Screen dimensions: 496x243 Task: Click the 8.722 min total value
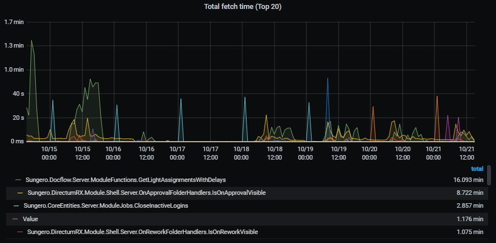pos(470,193)
